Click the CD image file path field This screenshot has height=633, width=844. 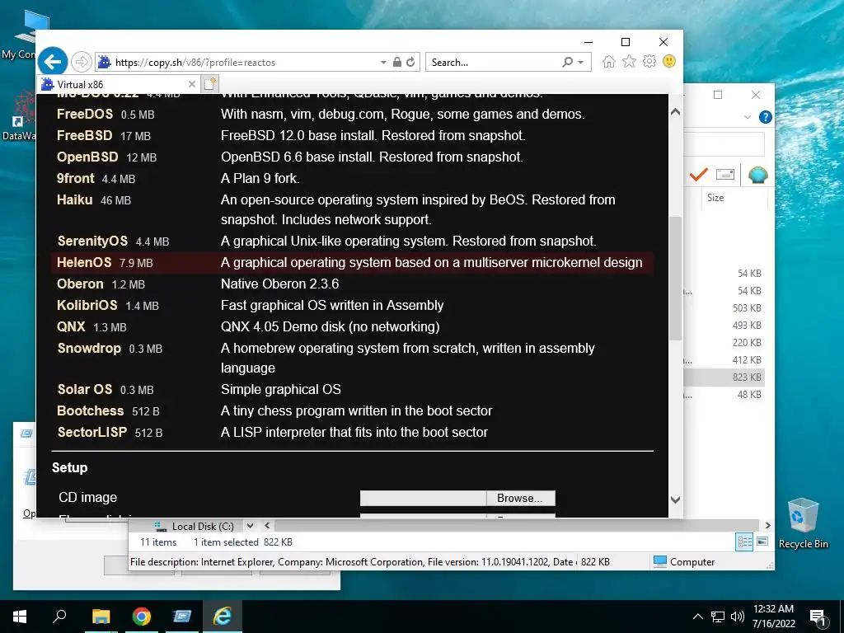click(423, 499)
